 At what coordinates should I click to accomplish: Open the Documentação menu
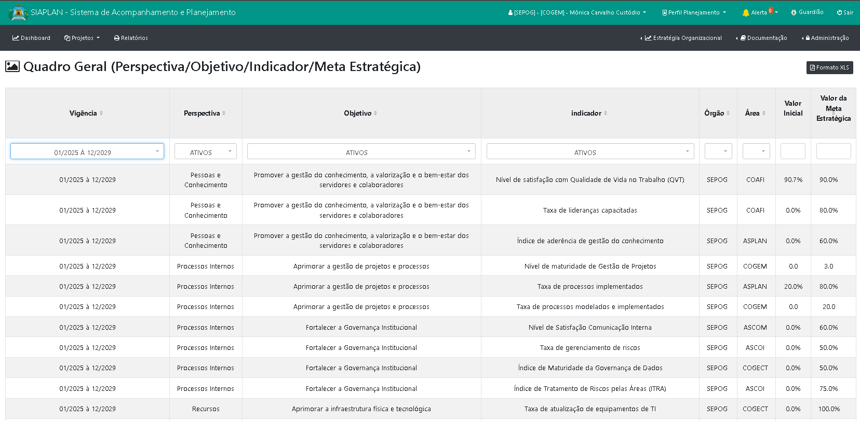click(x=761, y=38)
